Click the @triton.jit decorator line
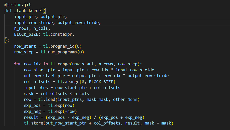This screenshot has width=230, height=130. click(18, 4)
